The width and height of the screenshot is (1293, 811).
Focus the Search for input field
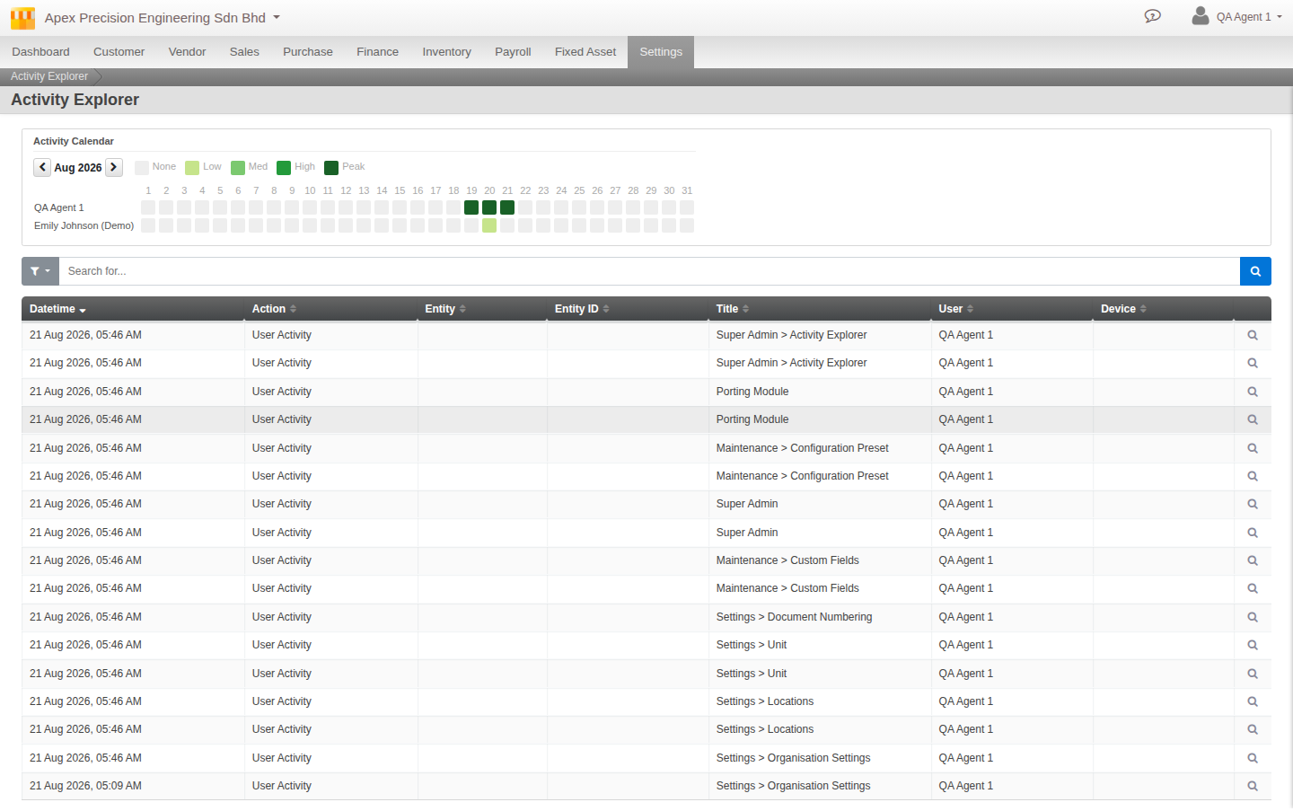(649, 271)
